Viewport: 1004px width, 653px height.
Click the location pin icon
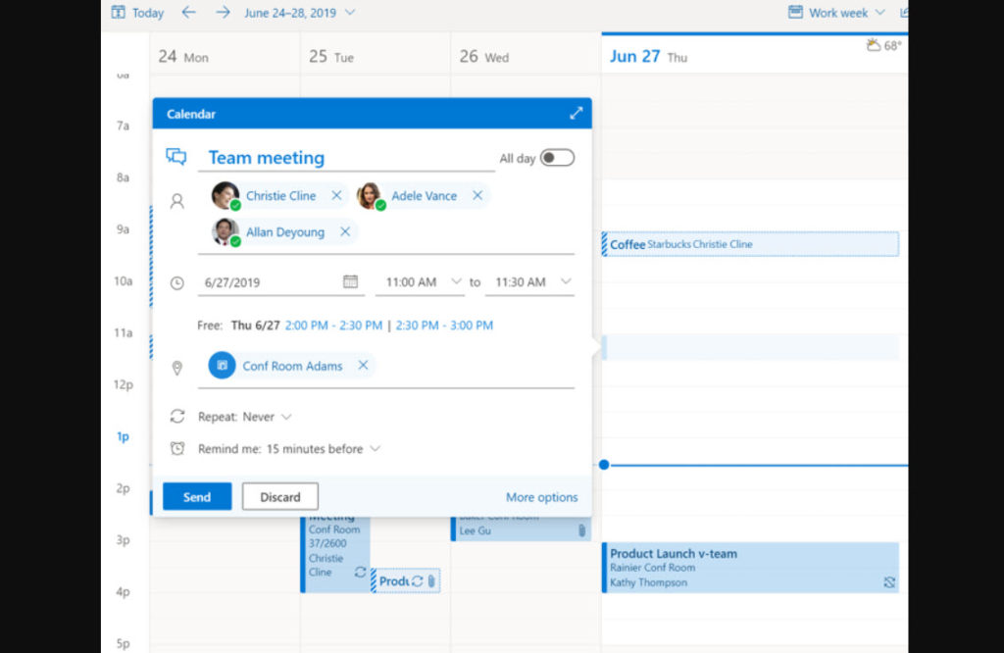point(176,367)
